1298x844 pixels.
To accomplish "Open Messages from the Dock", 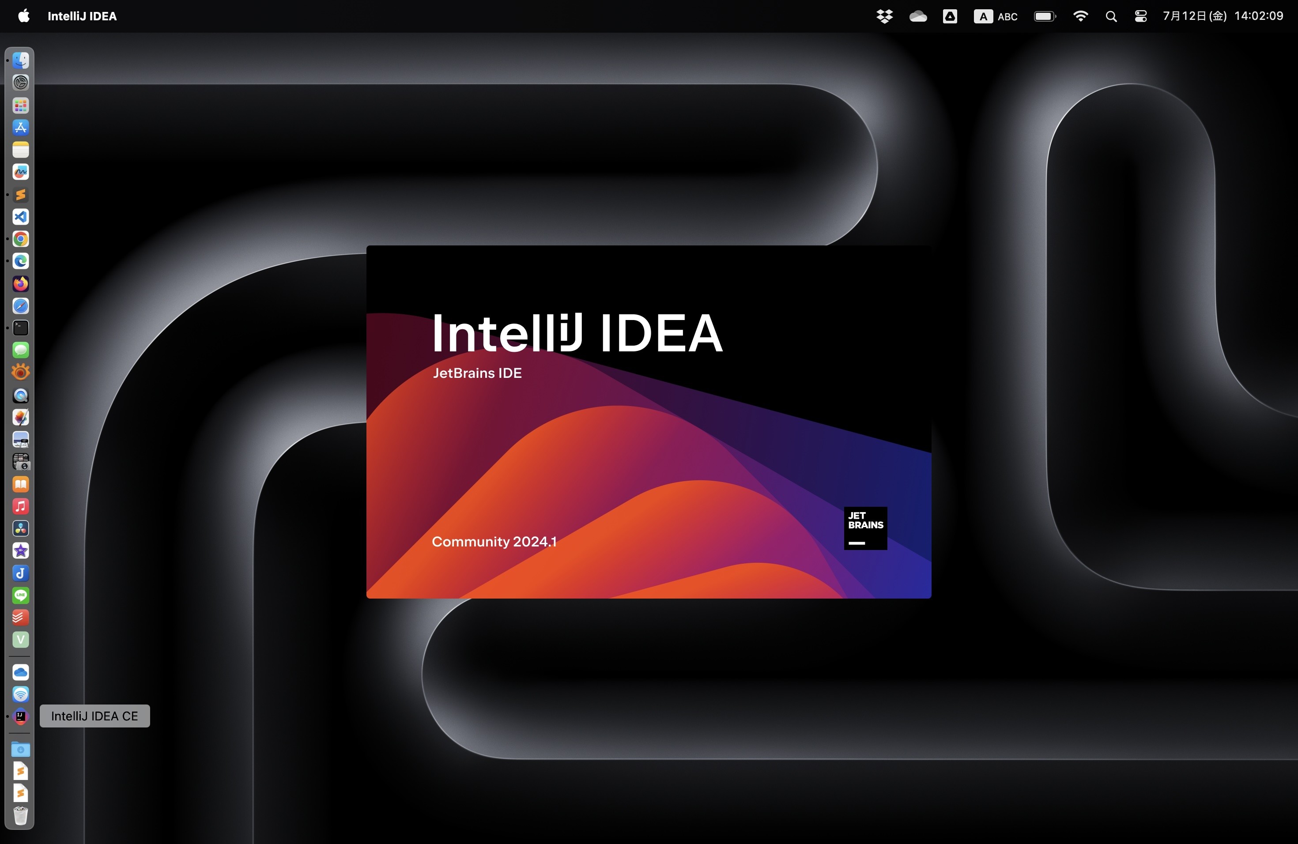I will (x=21, y=350).
